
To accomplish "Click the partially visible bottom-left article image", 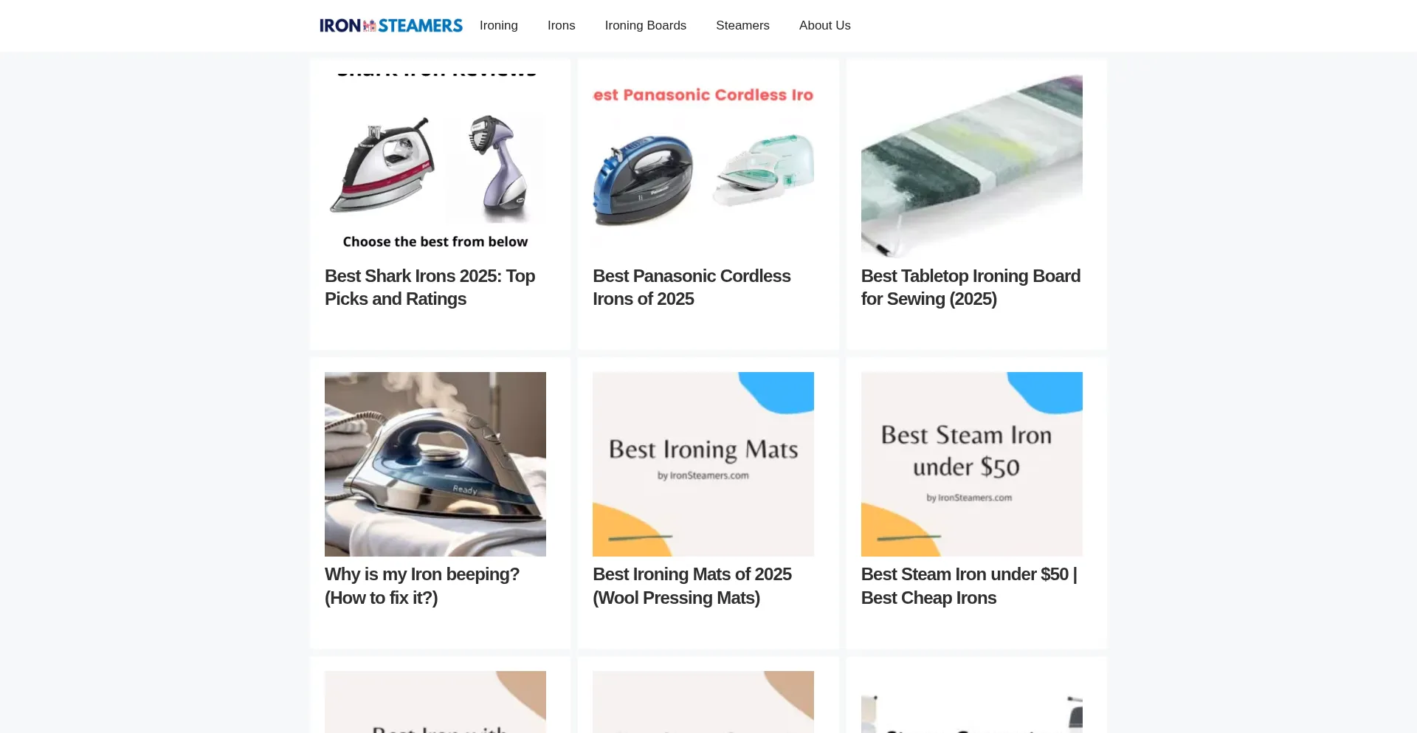I will tap(435, 702).
